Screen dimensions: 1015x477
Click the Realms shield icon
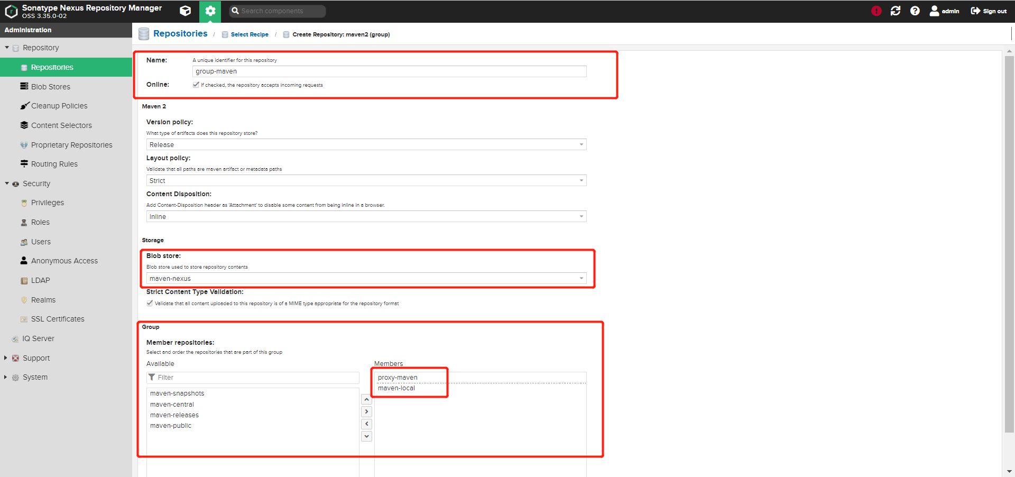point(24,300)
